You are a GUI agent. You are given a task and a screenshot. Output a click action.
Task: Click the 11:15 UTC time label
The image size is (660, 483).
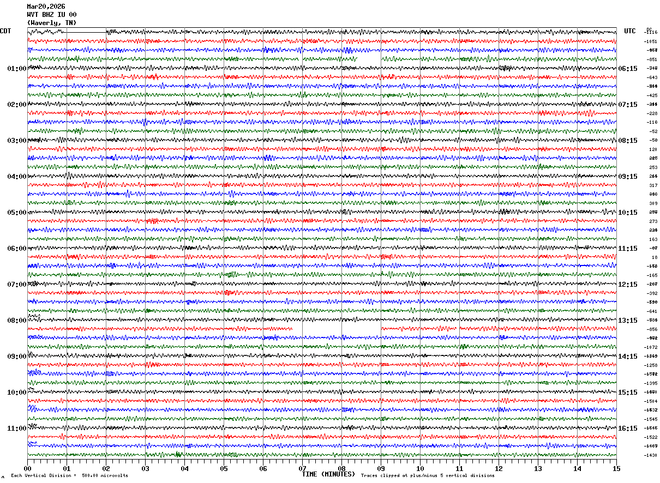pyautogui.click(x=628, y=249)
